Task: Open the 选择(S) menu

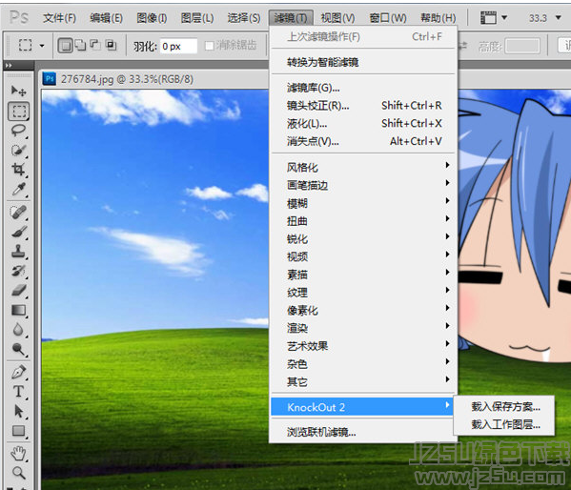Action: (x=244, y=17)
